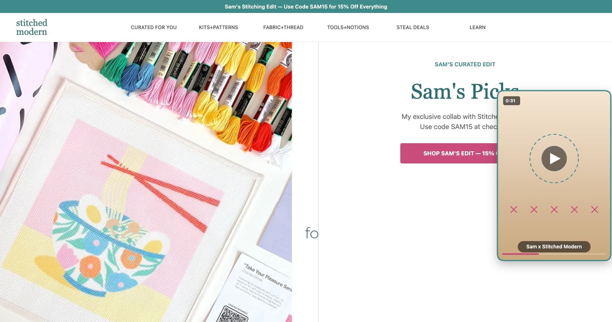Click the first pink X stitch icon
The height and width of the screenshot is (322, 612).
click(x=513, y=210)
